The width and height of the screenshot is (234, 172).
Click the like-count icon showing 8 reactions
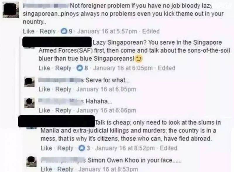tap(80, 68)
